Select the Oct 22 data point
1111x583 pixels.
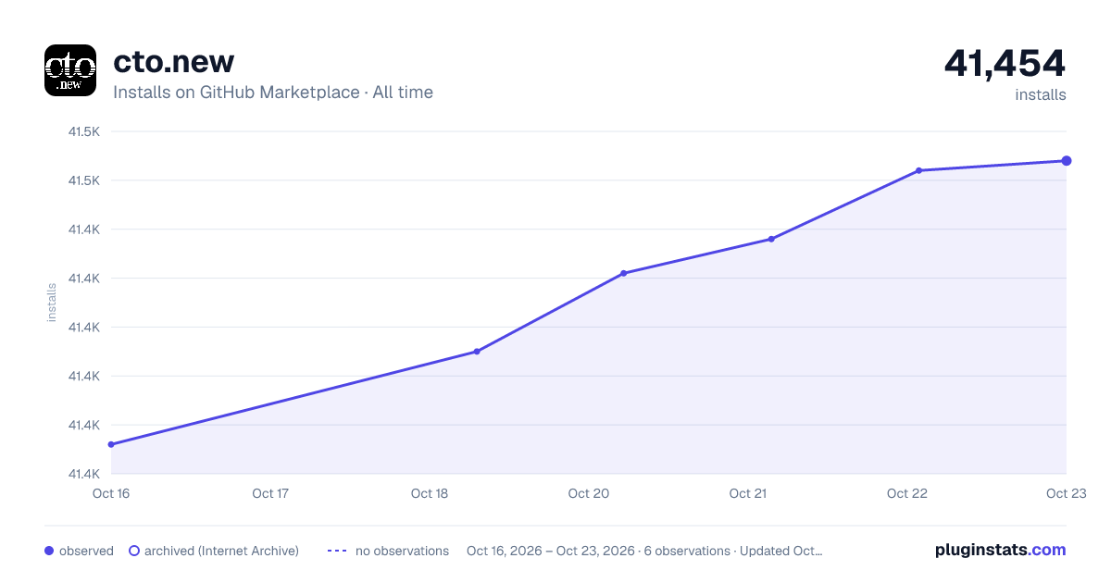pyautogui.click(x=918, y=170)
